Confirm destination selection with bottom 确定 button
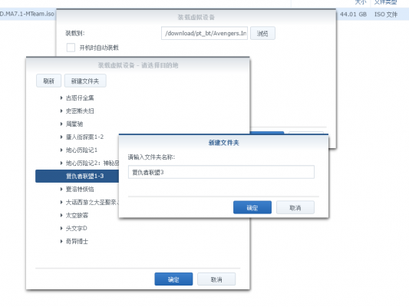This screenshot has height=307, width=409. [x=173, y=279]
